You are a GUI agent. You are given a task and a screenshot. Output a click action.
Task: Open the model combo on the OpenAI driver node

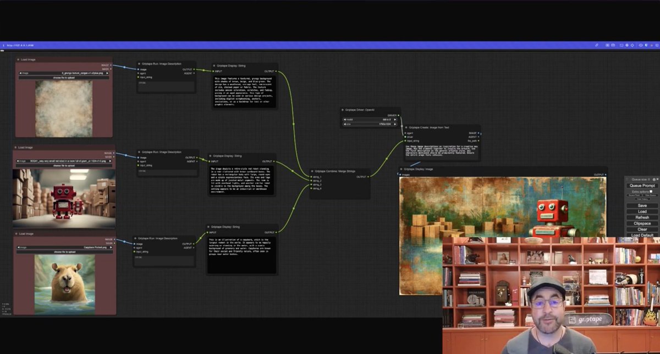(371, 119)
